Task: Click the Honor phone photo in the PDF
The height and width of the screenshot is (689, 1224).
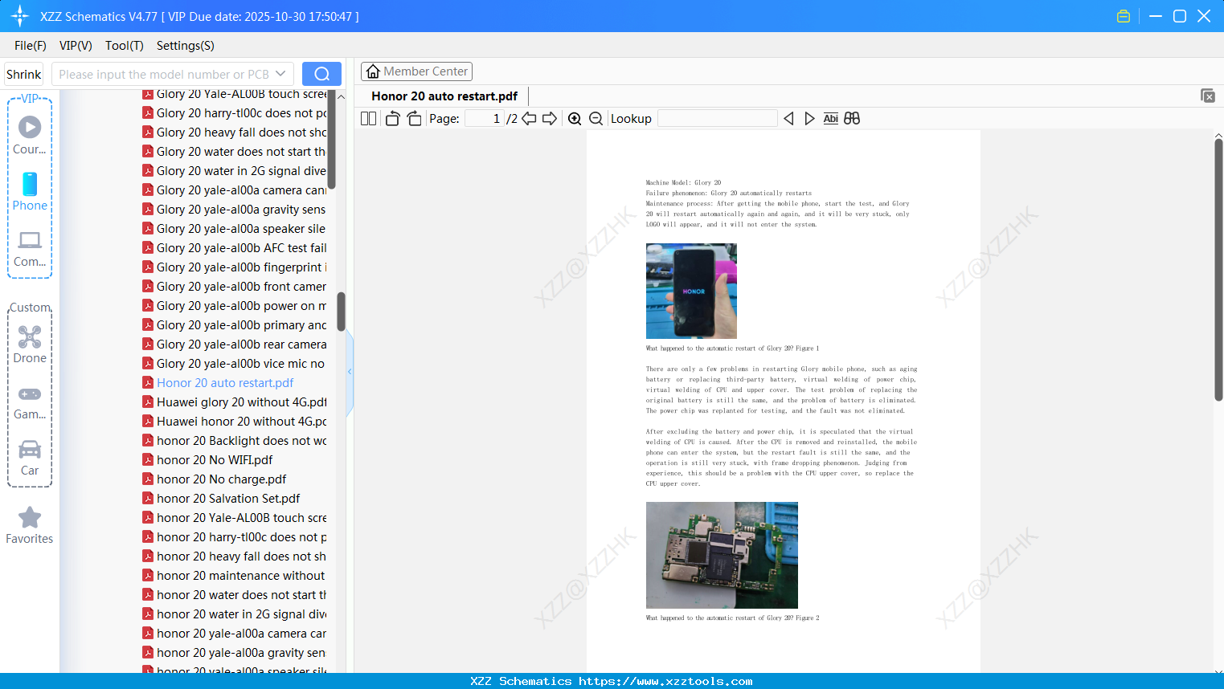Action: (691, 291)
